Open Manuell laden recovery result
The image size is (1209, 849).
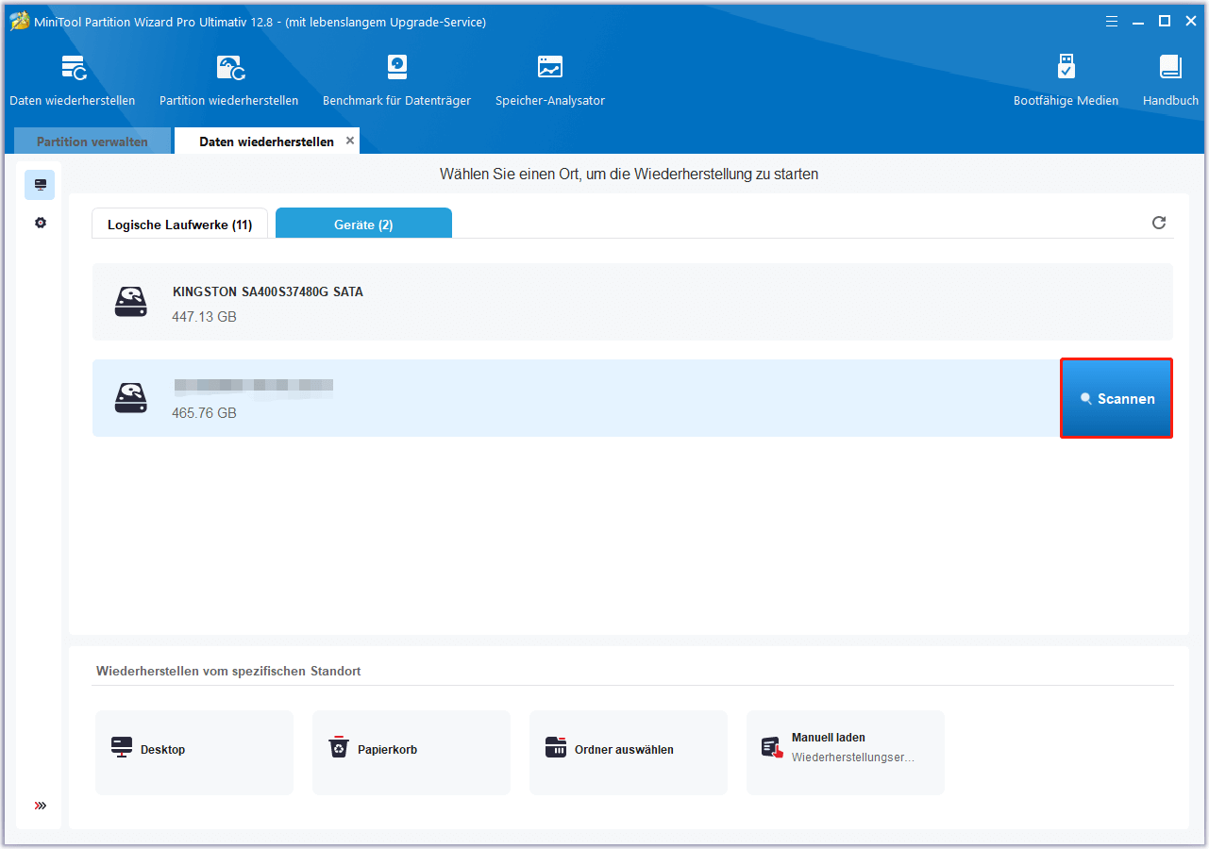846,753
